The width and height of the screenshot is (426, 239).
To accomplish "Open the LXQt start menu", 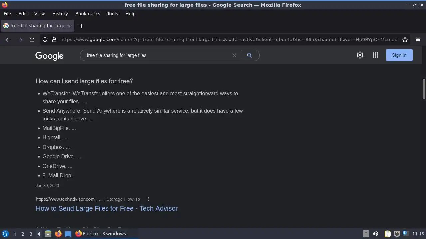I will tap(5, 234).
